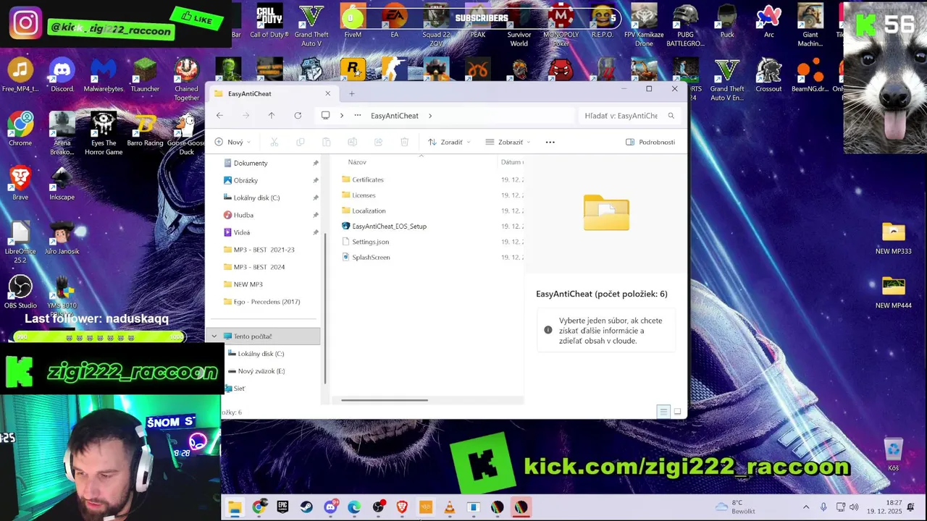Viewport: 927px width, 521px height.
Task: Open Discord desktop shortcut
Action: (62, 75)
